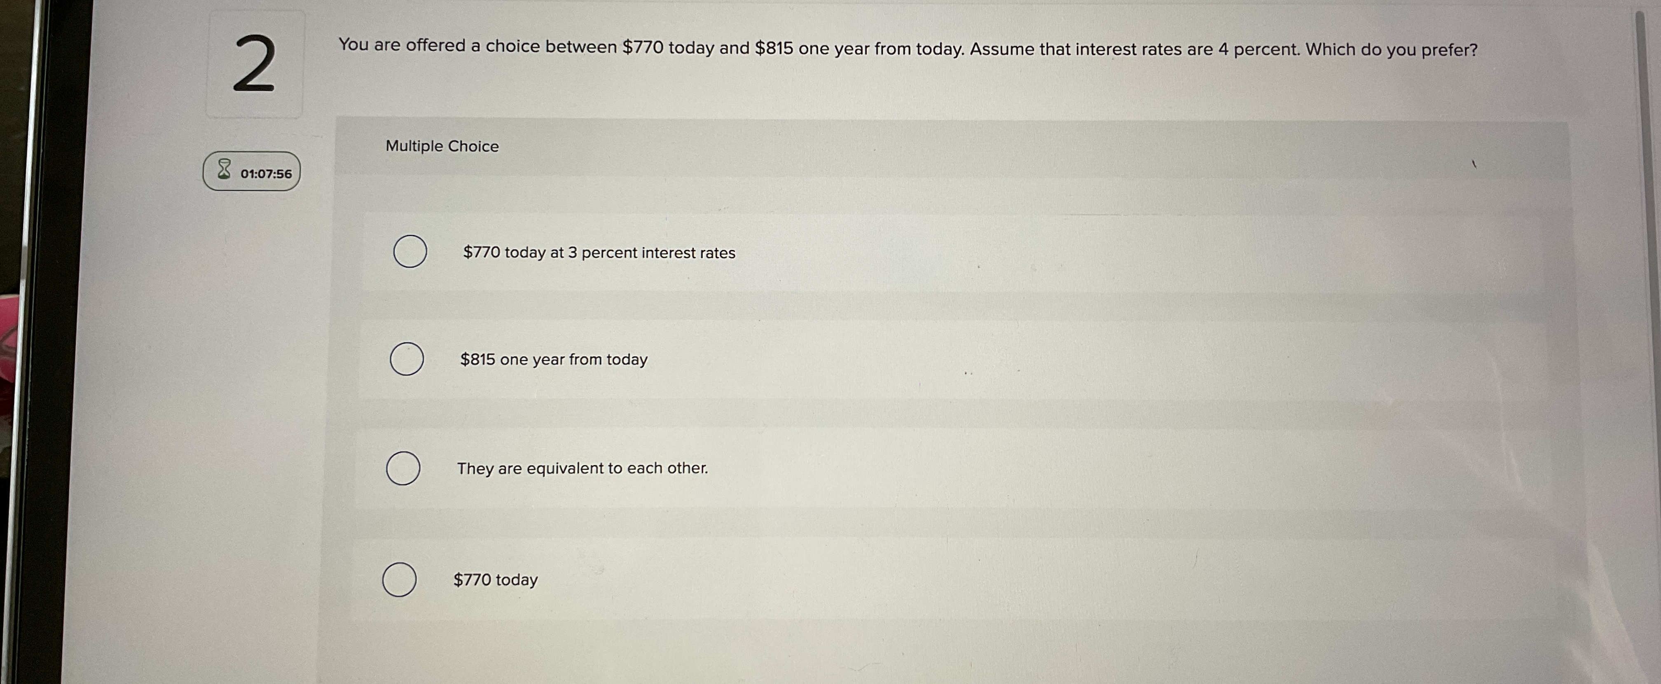Viewport: 1661px width, 684px height.
Task: Click the circle beside '$815 one year from today'
Action: [x=407, y=359]
